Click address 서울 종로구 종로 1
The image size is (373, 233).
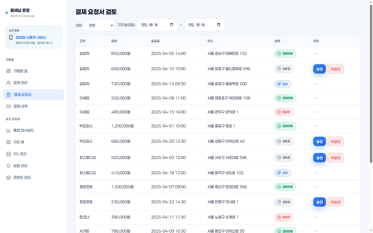[221, 126]
